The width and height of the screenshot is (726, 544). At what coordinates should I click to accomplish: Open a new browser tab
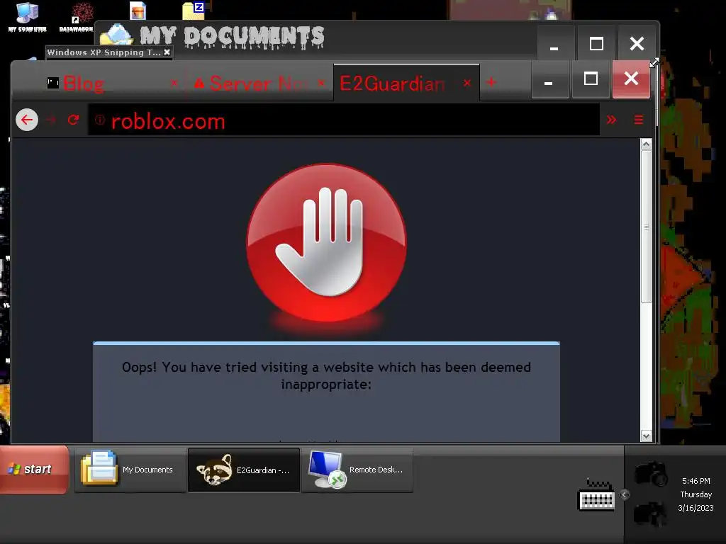pos(491,82)
